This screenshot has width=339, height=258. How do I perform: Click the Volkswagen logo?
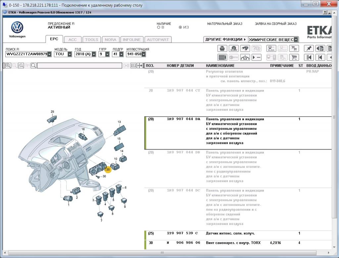point(17,27)
